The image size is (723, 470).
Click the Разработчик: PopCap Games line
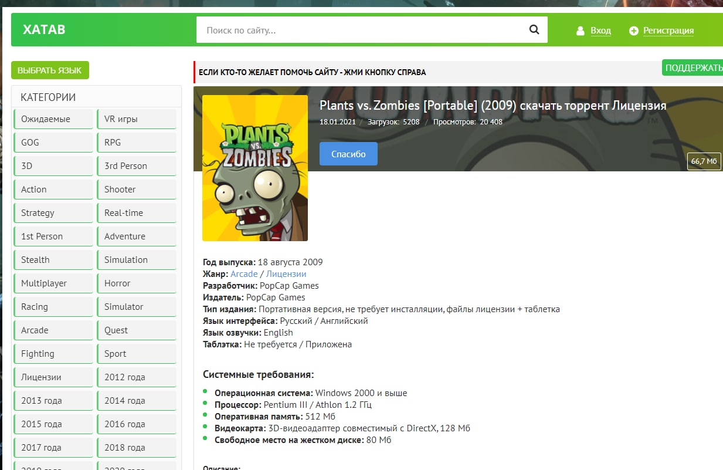click(261, 286)
